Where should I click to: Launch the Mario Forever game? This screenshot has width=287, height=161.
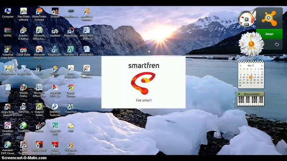(23, 148)
